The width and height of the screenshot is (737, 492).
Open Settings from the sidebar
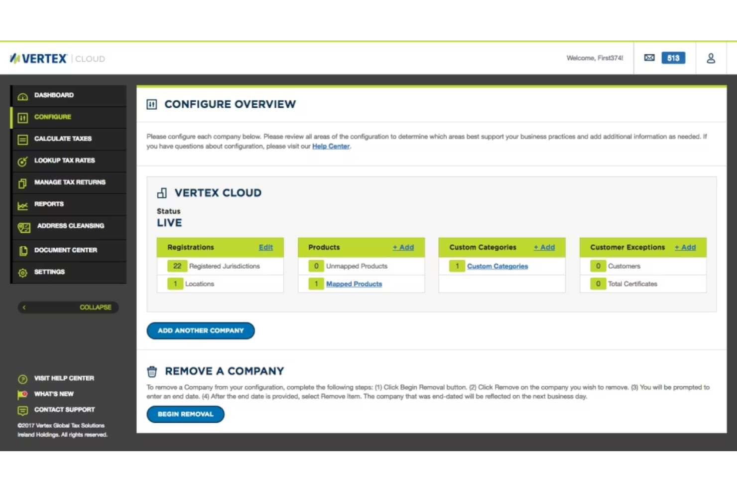tap(69, 272)
